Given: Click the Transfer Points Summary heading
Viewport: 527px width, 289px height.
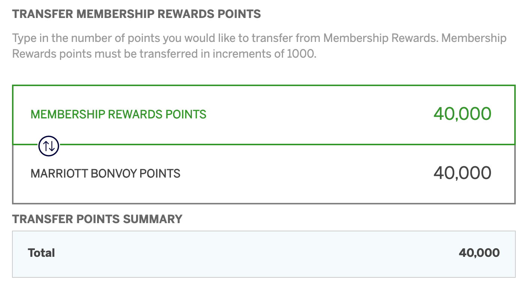Looking at the screenshot, I should point(97,219).
